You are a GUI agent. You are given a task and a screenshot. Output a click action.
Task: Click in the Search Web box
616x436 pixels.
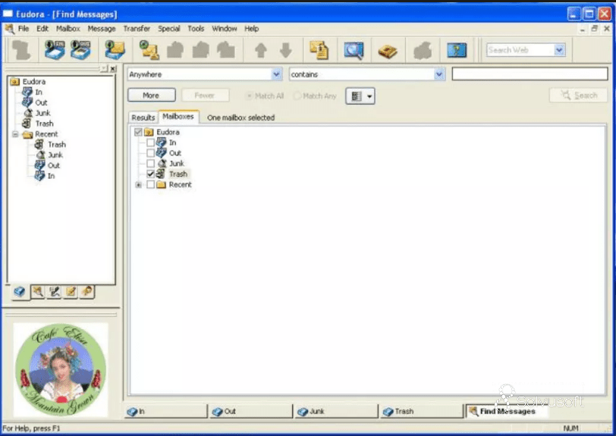(x=520, y=50)
